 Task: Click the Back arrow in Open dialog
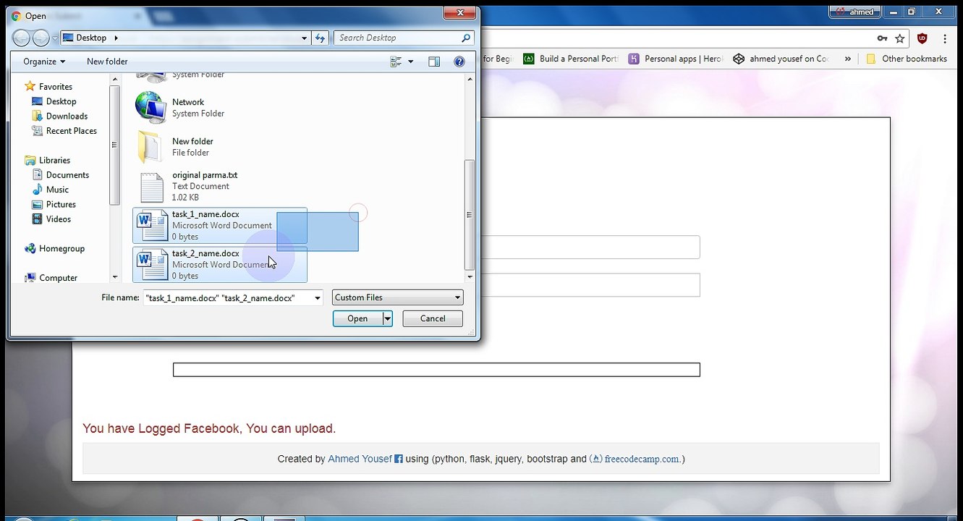pos(21,38)
